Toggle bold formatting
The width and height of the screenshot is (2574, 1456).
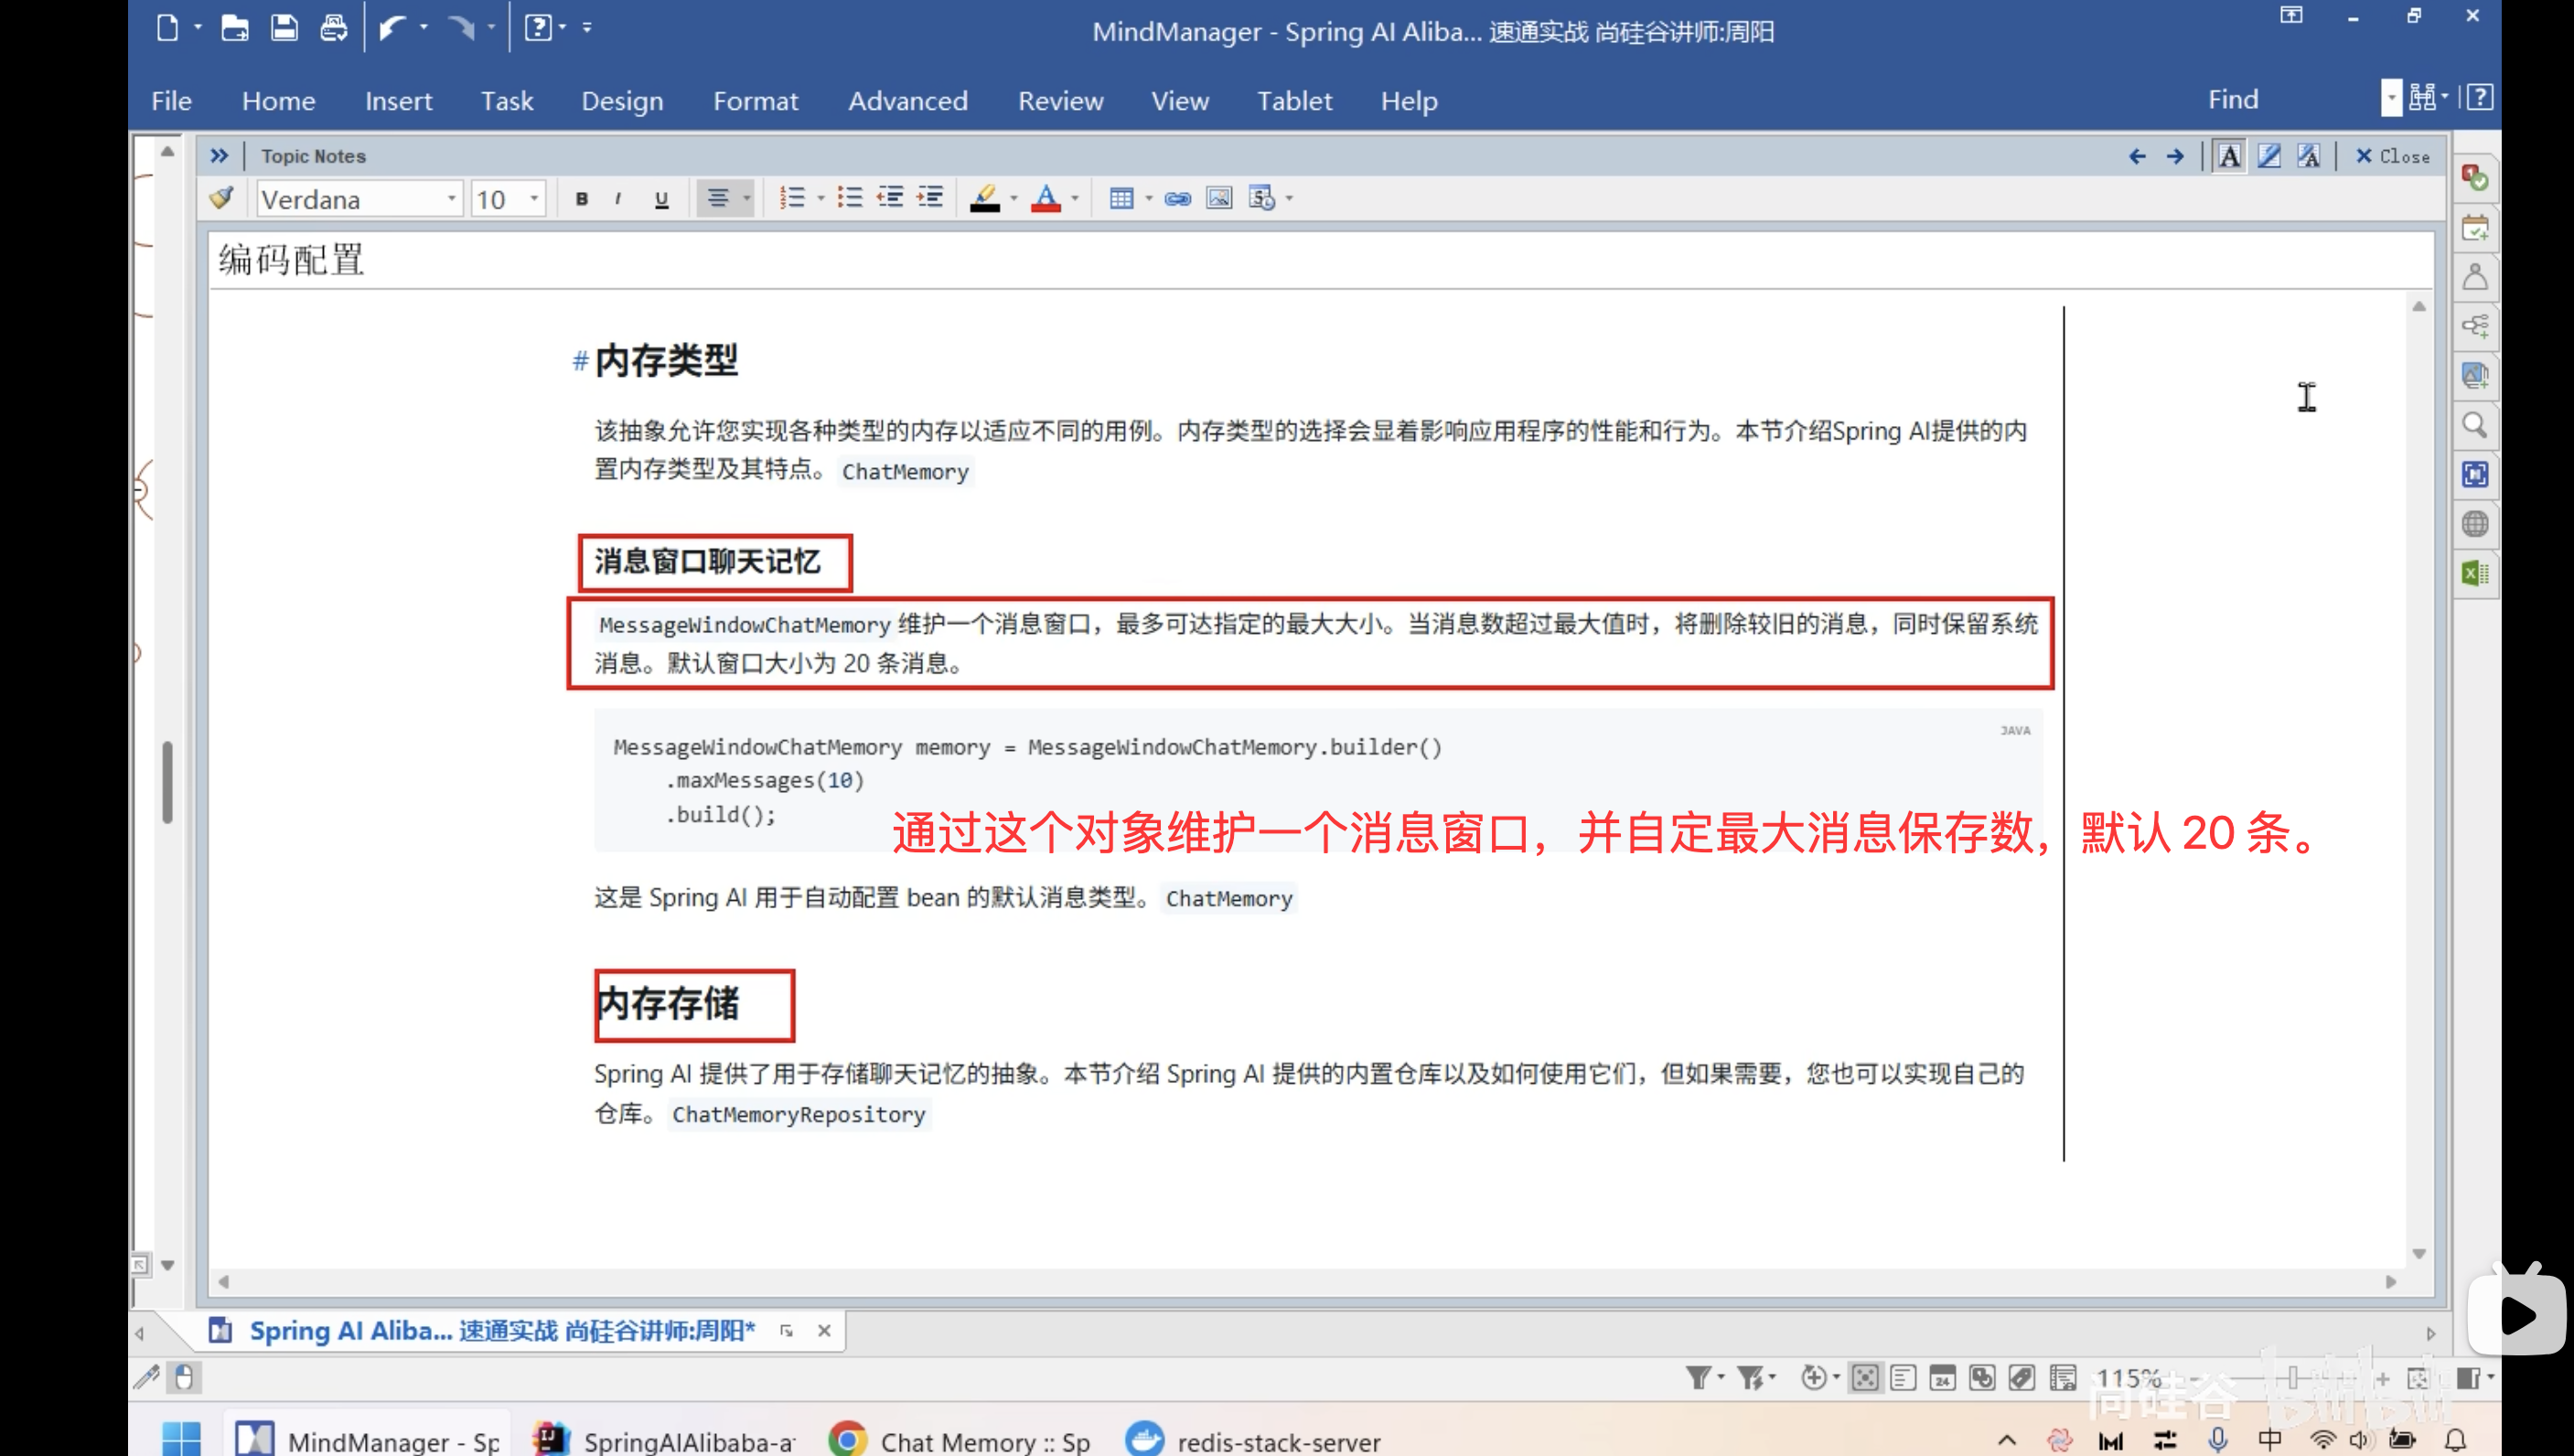[x=580, y=198]
